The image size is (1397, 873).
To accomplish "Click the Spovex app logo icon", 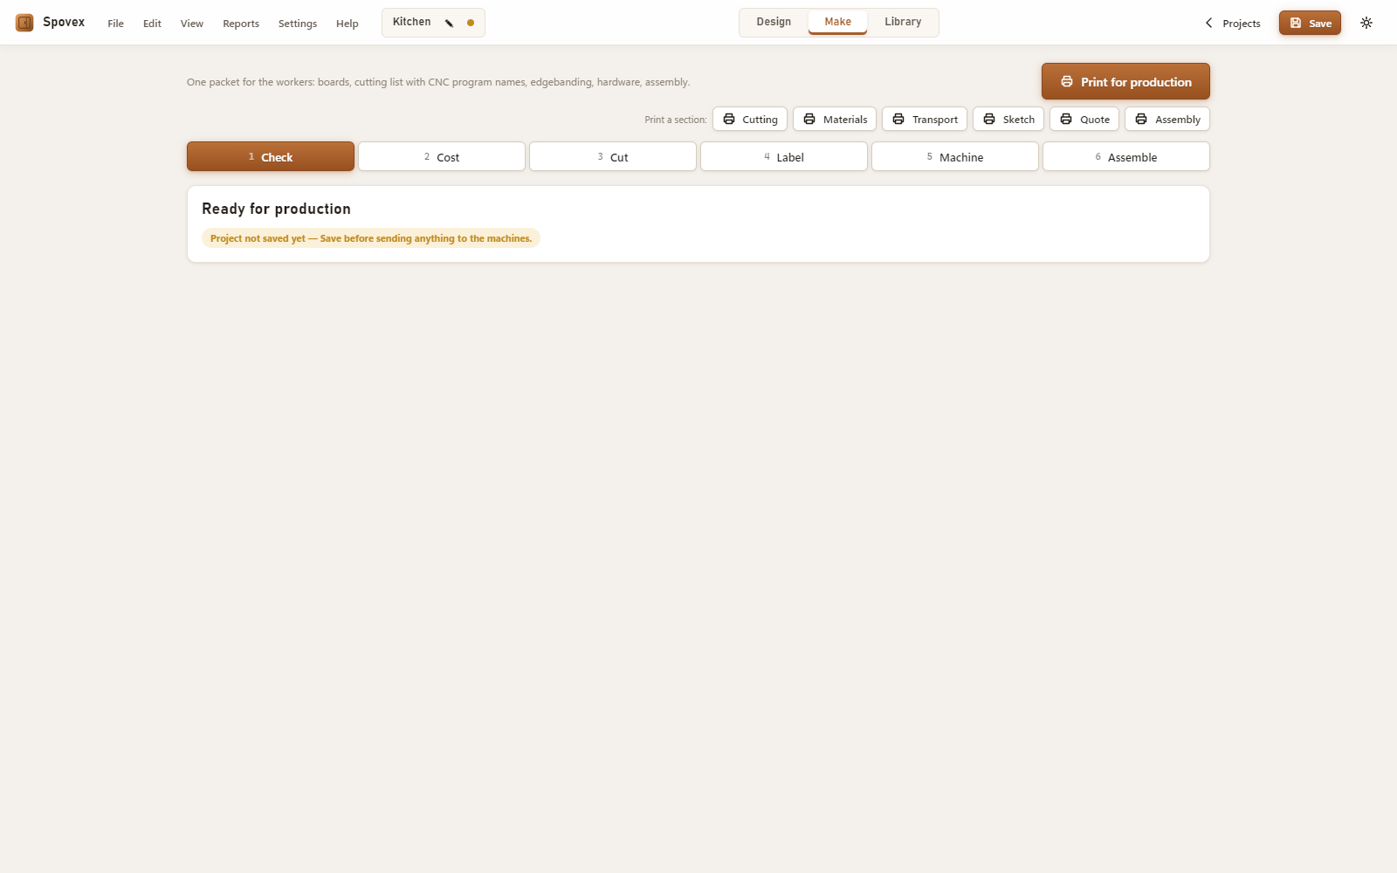I will (x=24, y=23).
